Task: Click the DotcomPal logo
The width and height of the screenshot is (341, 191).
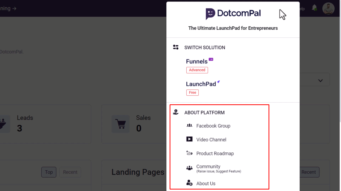Action: (x=233, y=14)
